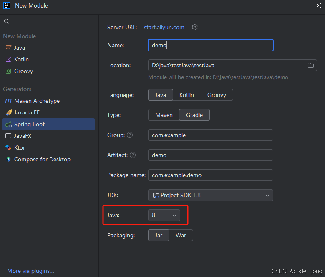
Task: Click the Kotlin module icon
Action: (x=8, y=59)
